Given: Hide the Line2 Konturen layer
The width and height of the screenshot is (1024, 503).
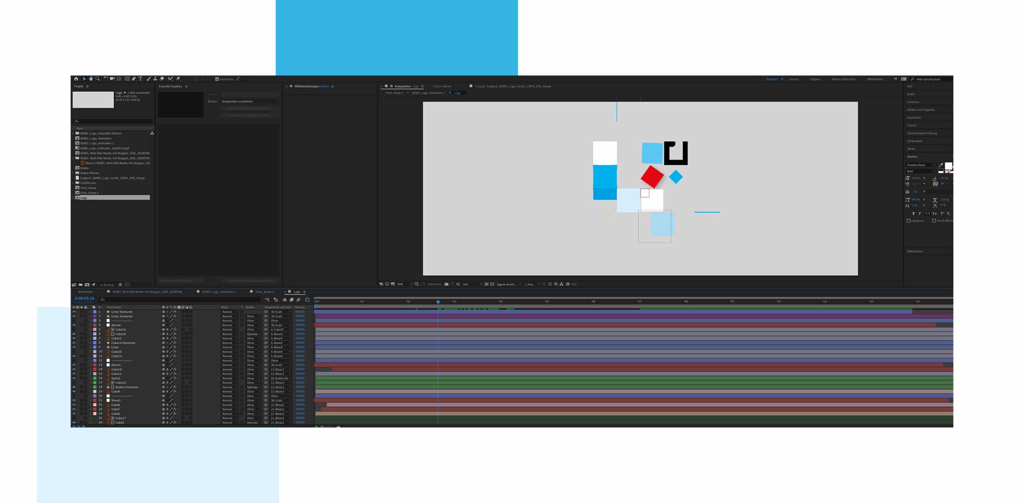Looking at the screenshot, I should click(74, 312).
